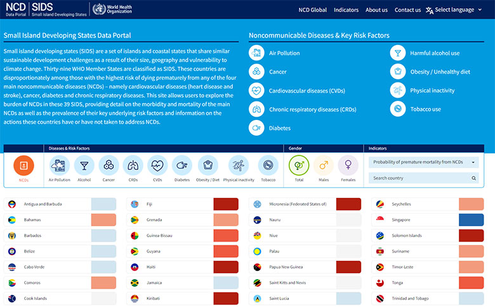Select the Diabetes filter icon
The height and width of the screenshot is (307, 495).
(182, 166)
